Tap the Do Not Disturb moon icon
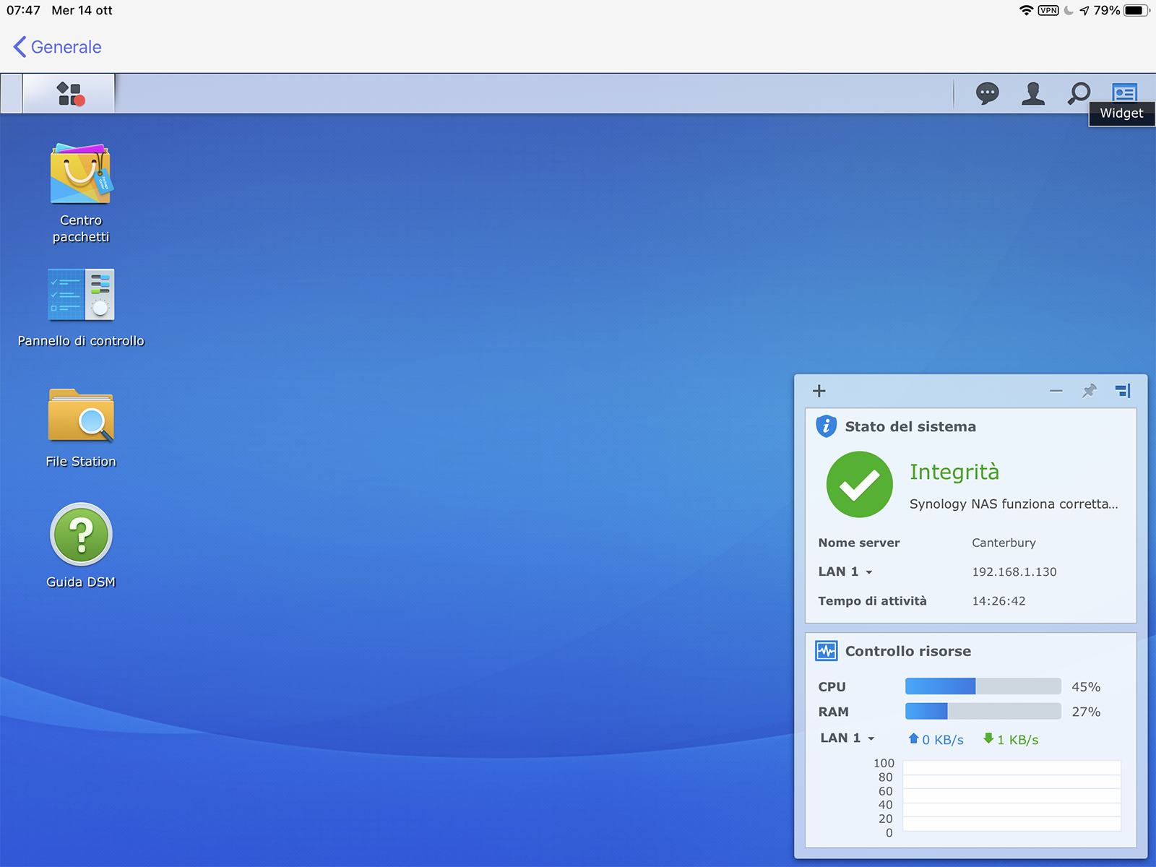Screen dimensions: 1156x867 click(x=1069, y=10)
